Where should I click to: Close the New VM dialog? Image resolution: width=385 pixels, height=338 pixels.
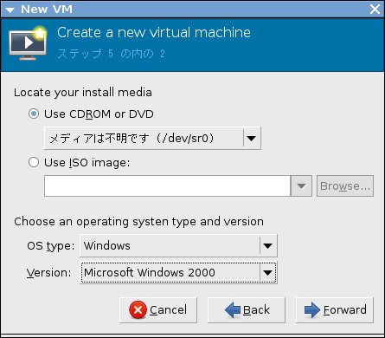(375, 10)
